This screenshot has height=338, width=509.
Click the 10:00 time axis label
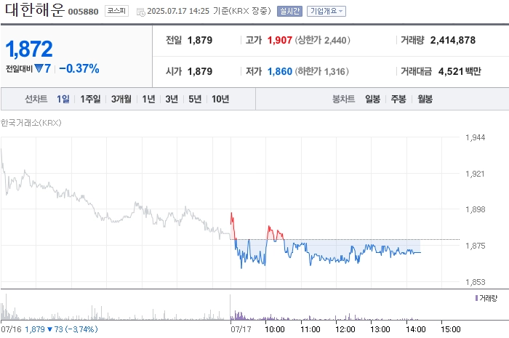[x=275, y=329]
